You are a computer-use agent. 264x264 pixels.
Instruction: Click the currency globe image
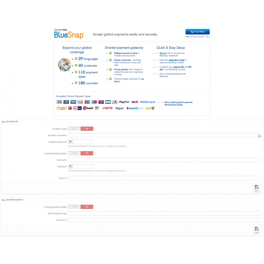click(x=65, y=65)
